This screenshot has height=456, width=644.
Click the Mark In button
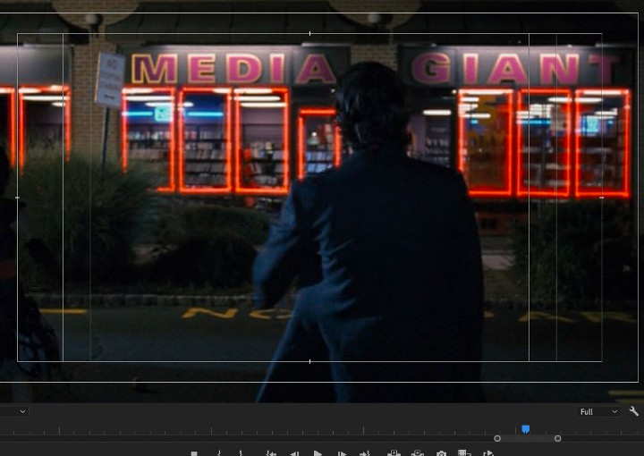pos(219,453)
